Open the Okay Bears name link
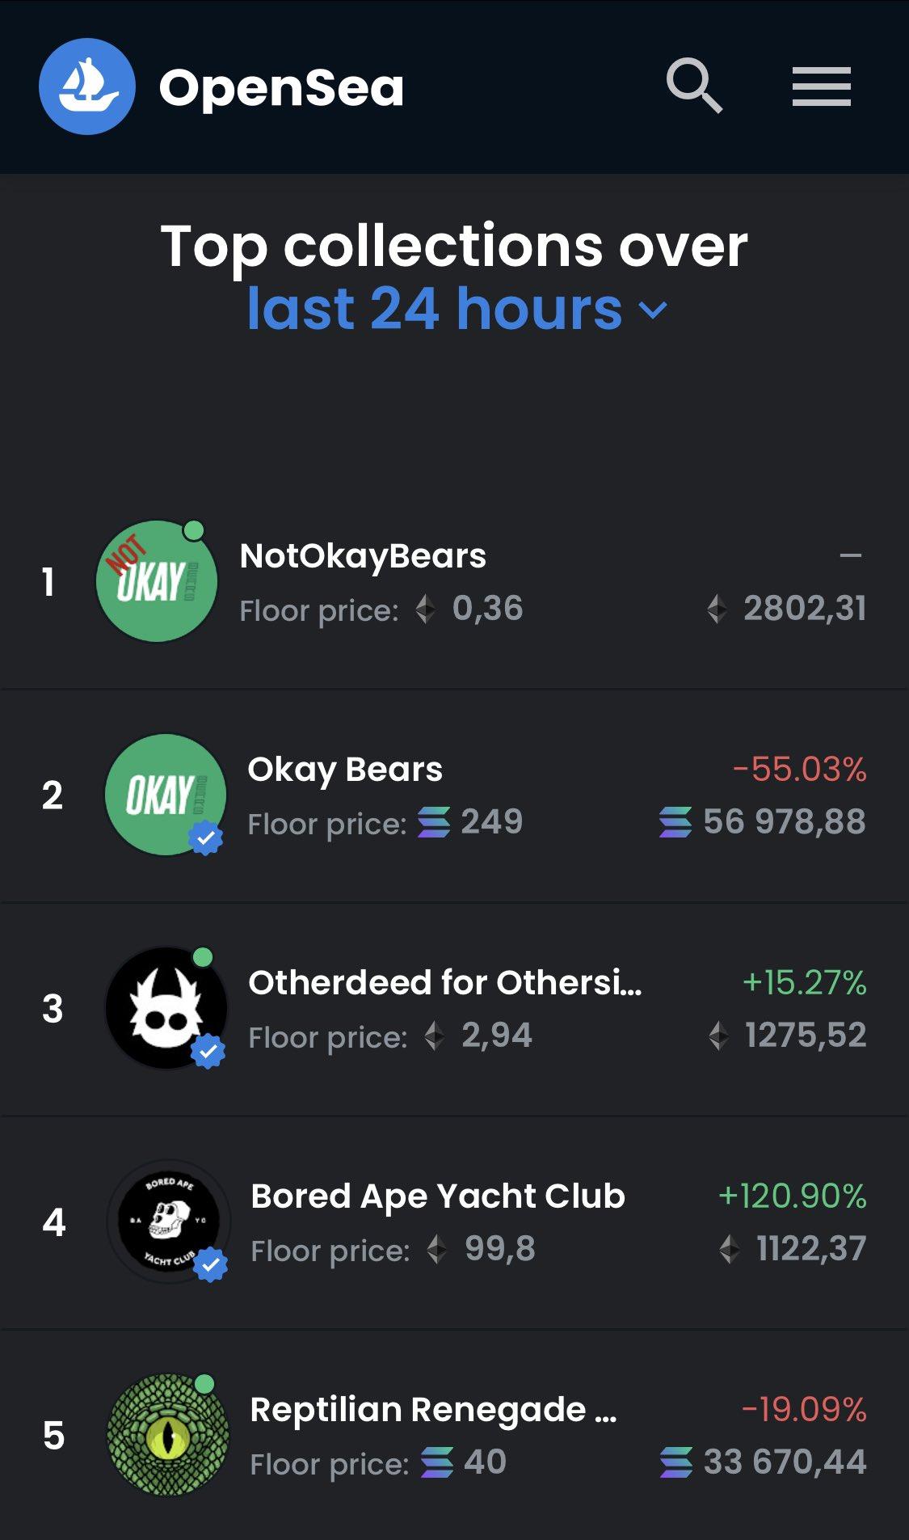The image size is (909, 1540). [345, 770]
